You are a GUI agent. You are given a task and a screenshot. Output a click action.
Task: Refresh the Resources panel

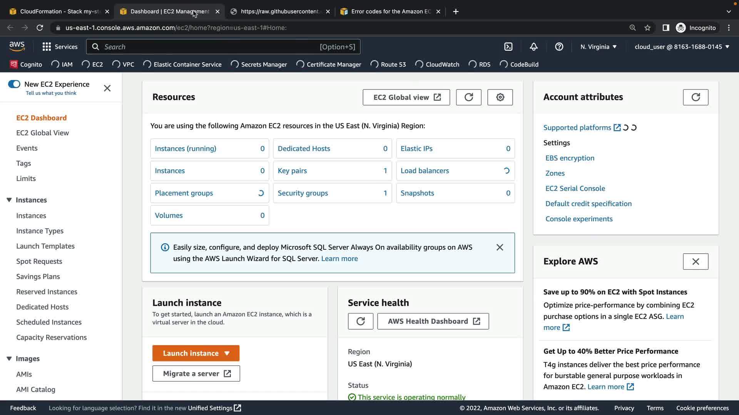(x=468, y=97)
